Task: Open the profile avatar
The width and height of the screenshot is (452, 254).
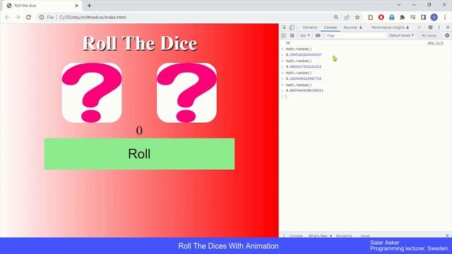Action: coord(434,17)
